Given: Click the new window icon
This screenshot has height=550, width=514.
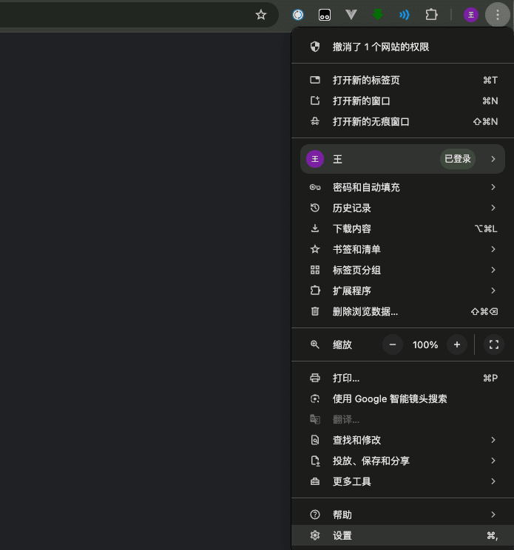Looking at the screenshot, I should (x=315, y=101).
